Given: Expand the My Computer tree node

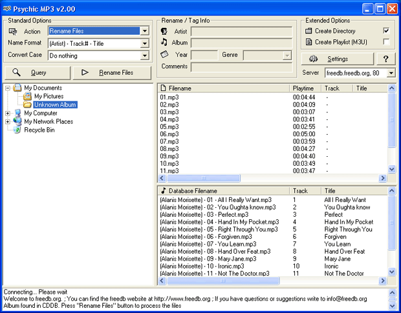Looking at the screenshot, I should 8,114.
